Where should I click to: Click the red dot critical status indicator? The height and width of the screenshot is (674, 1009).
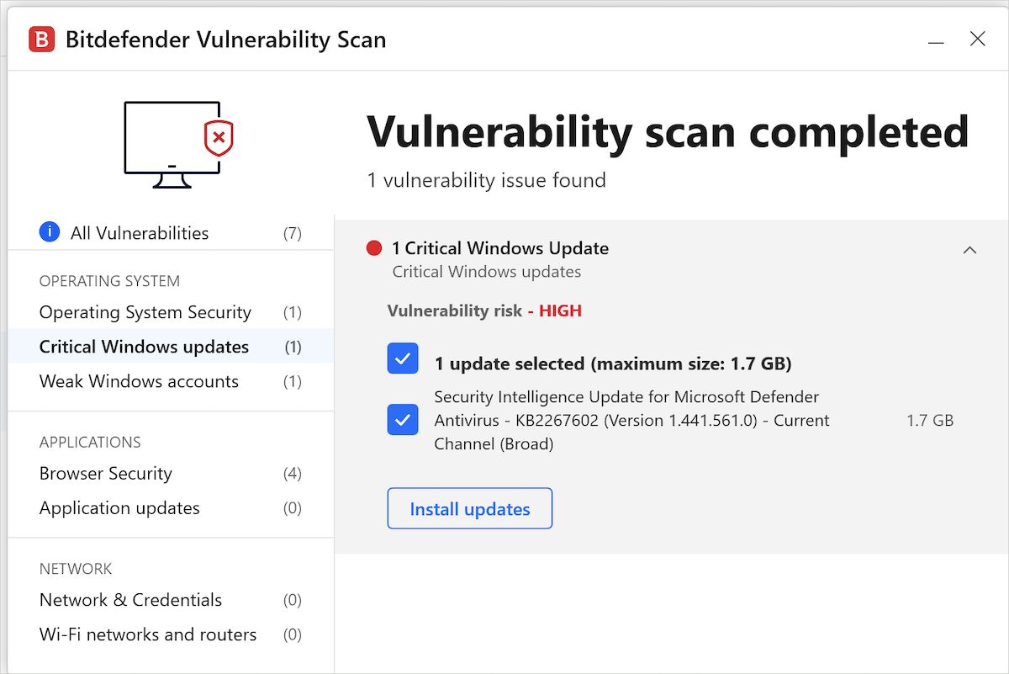click(374, 248)
